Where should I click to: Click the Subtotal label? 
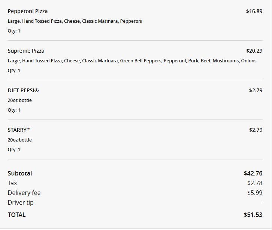(20, 173)
